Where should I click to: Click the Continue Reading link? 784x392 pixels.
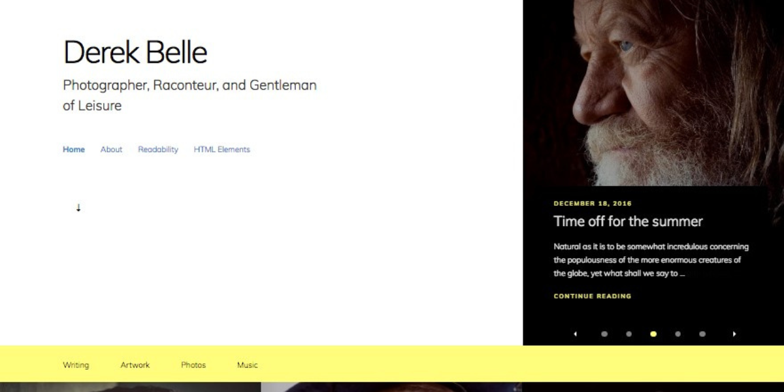(x=593, y=296)
